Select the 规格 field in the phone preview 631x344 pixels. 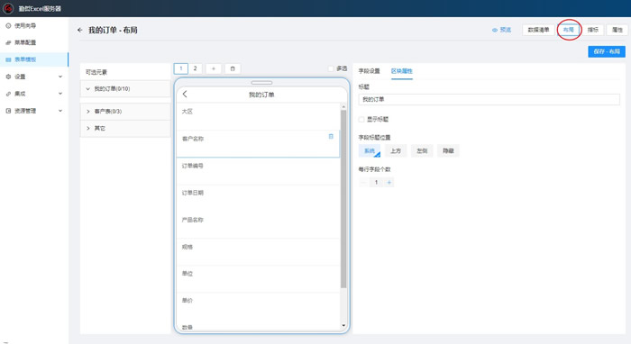(x=259, y=252)
